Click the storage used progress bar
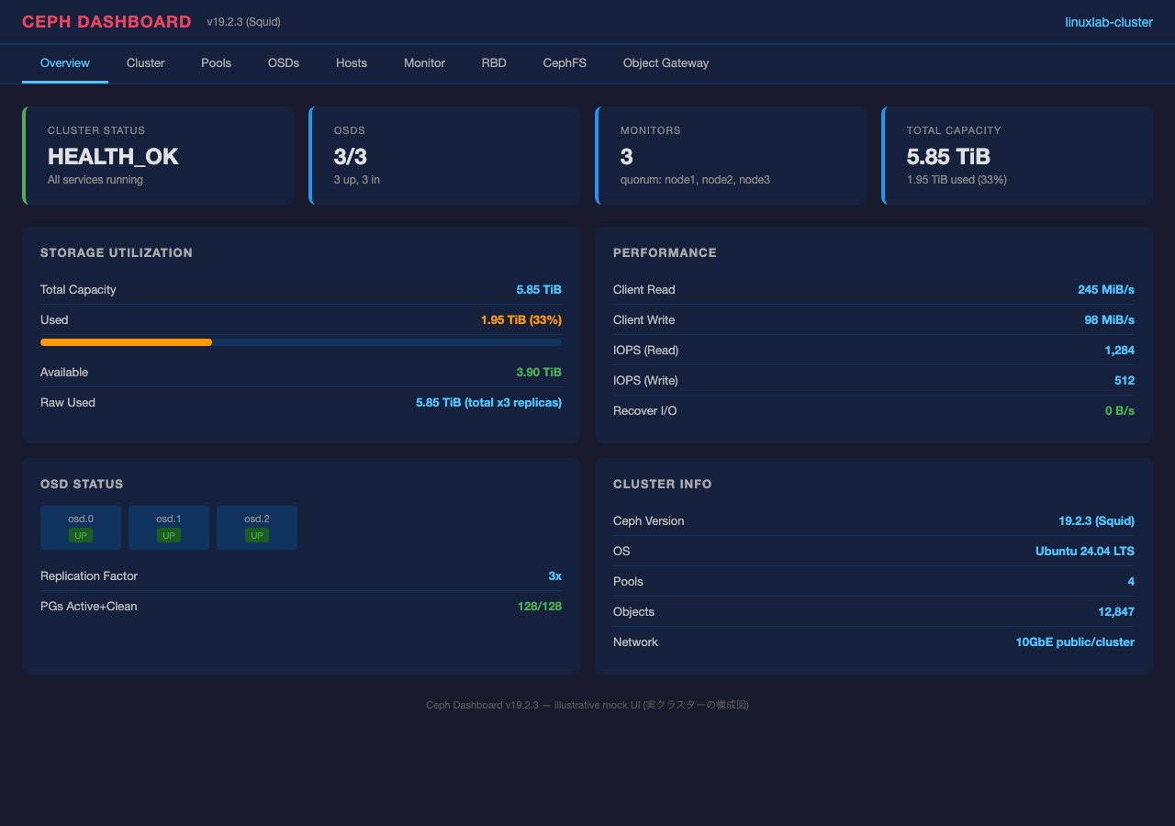Image resolution: width=1175 pixels, height=826 pixels. 301,342
